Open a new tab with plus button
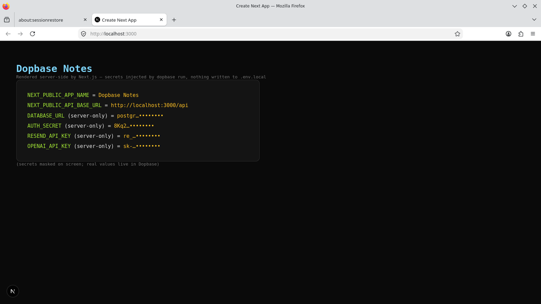 [x=174, y=20]
